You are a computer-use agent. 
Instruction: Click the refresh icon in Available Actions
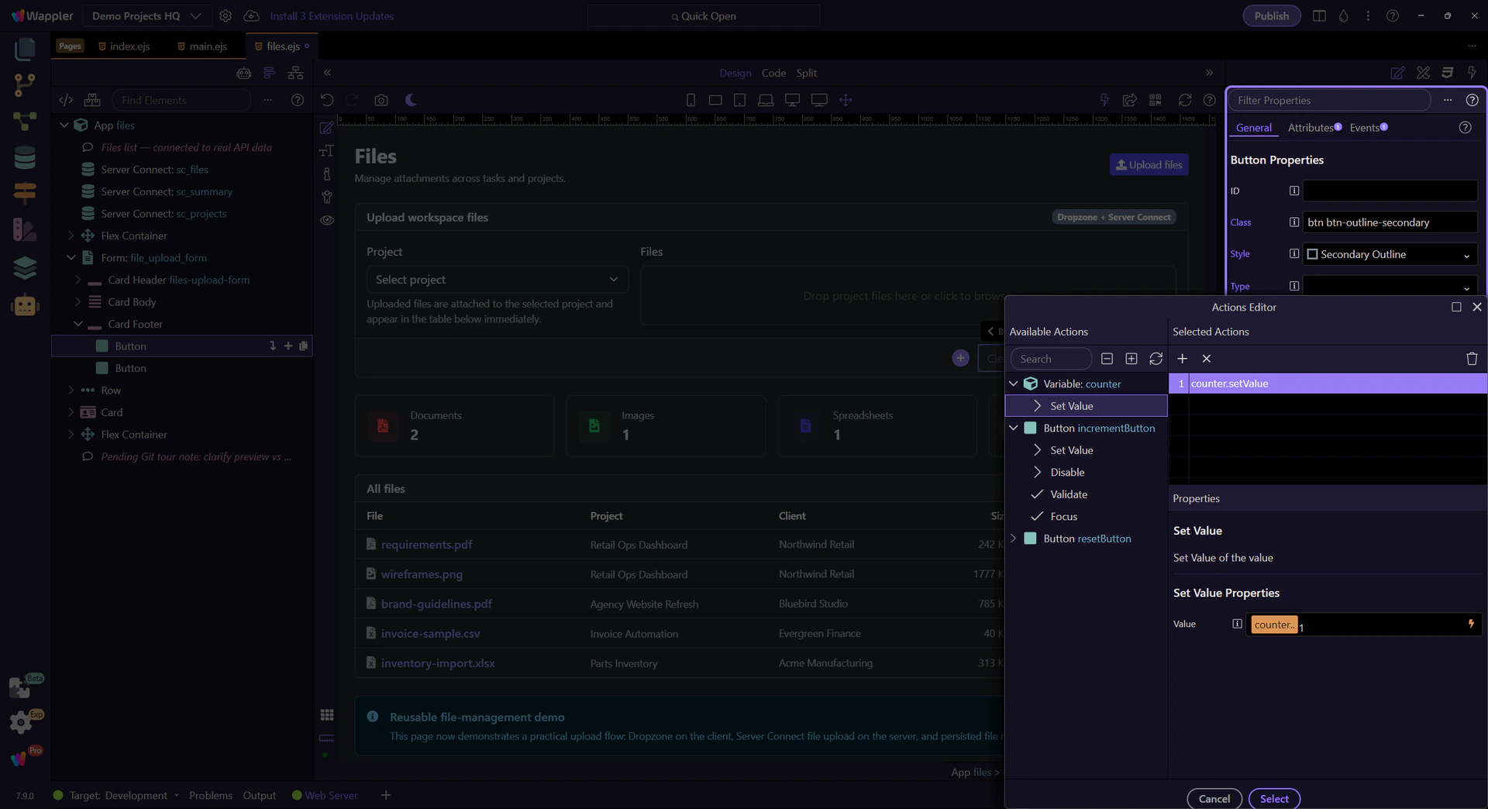click(x=1156, y=359)
